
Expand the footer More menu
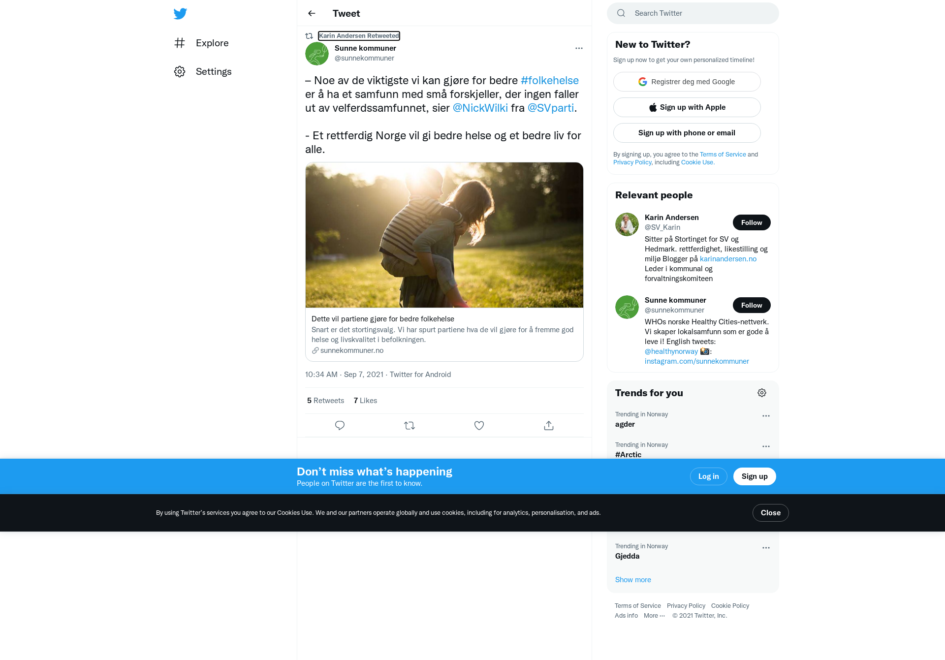654,616
